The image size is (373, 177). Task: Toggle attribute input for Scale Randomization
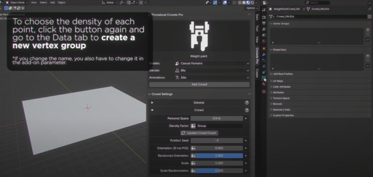(193, 170)
